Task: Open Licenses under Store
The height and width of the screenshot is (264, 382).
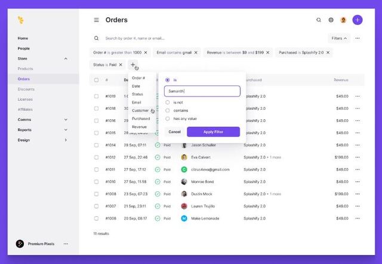Action: pyautogui.click(x=25, y=100)
